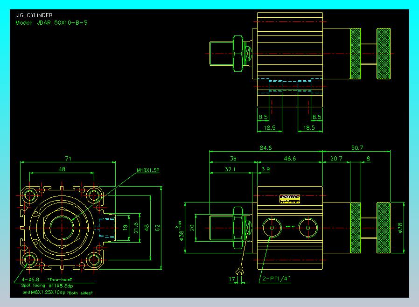Click the 21.6 vertical dimension
419x307 pixels.
136,228
